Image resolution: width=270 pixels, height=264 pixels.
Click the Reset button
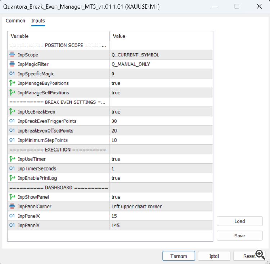249,256
